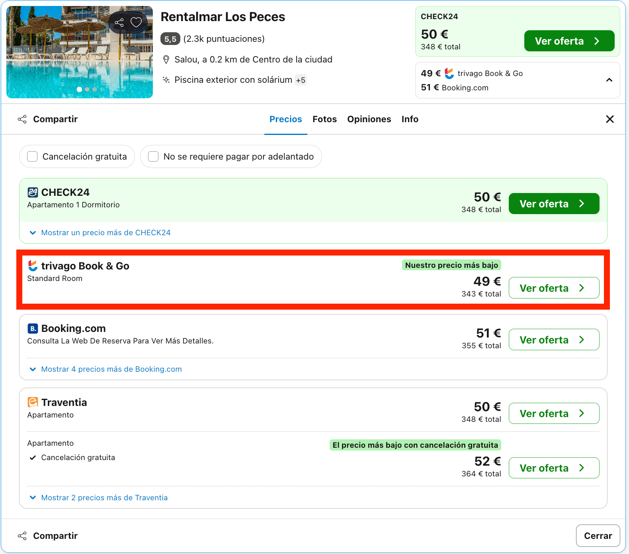Screen dimensions: 629x554
Task: Click the CHECK24 logo icon
Action: (x=33, y=192)
